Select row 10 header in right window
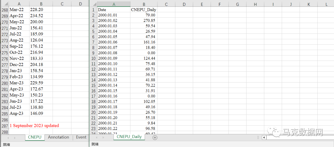The image size is (334, 147). pos(94,58)
